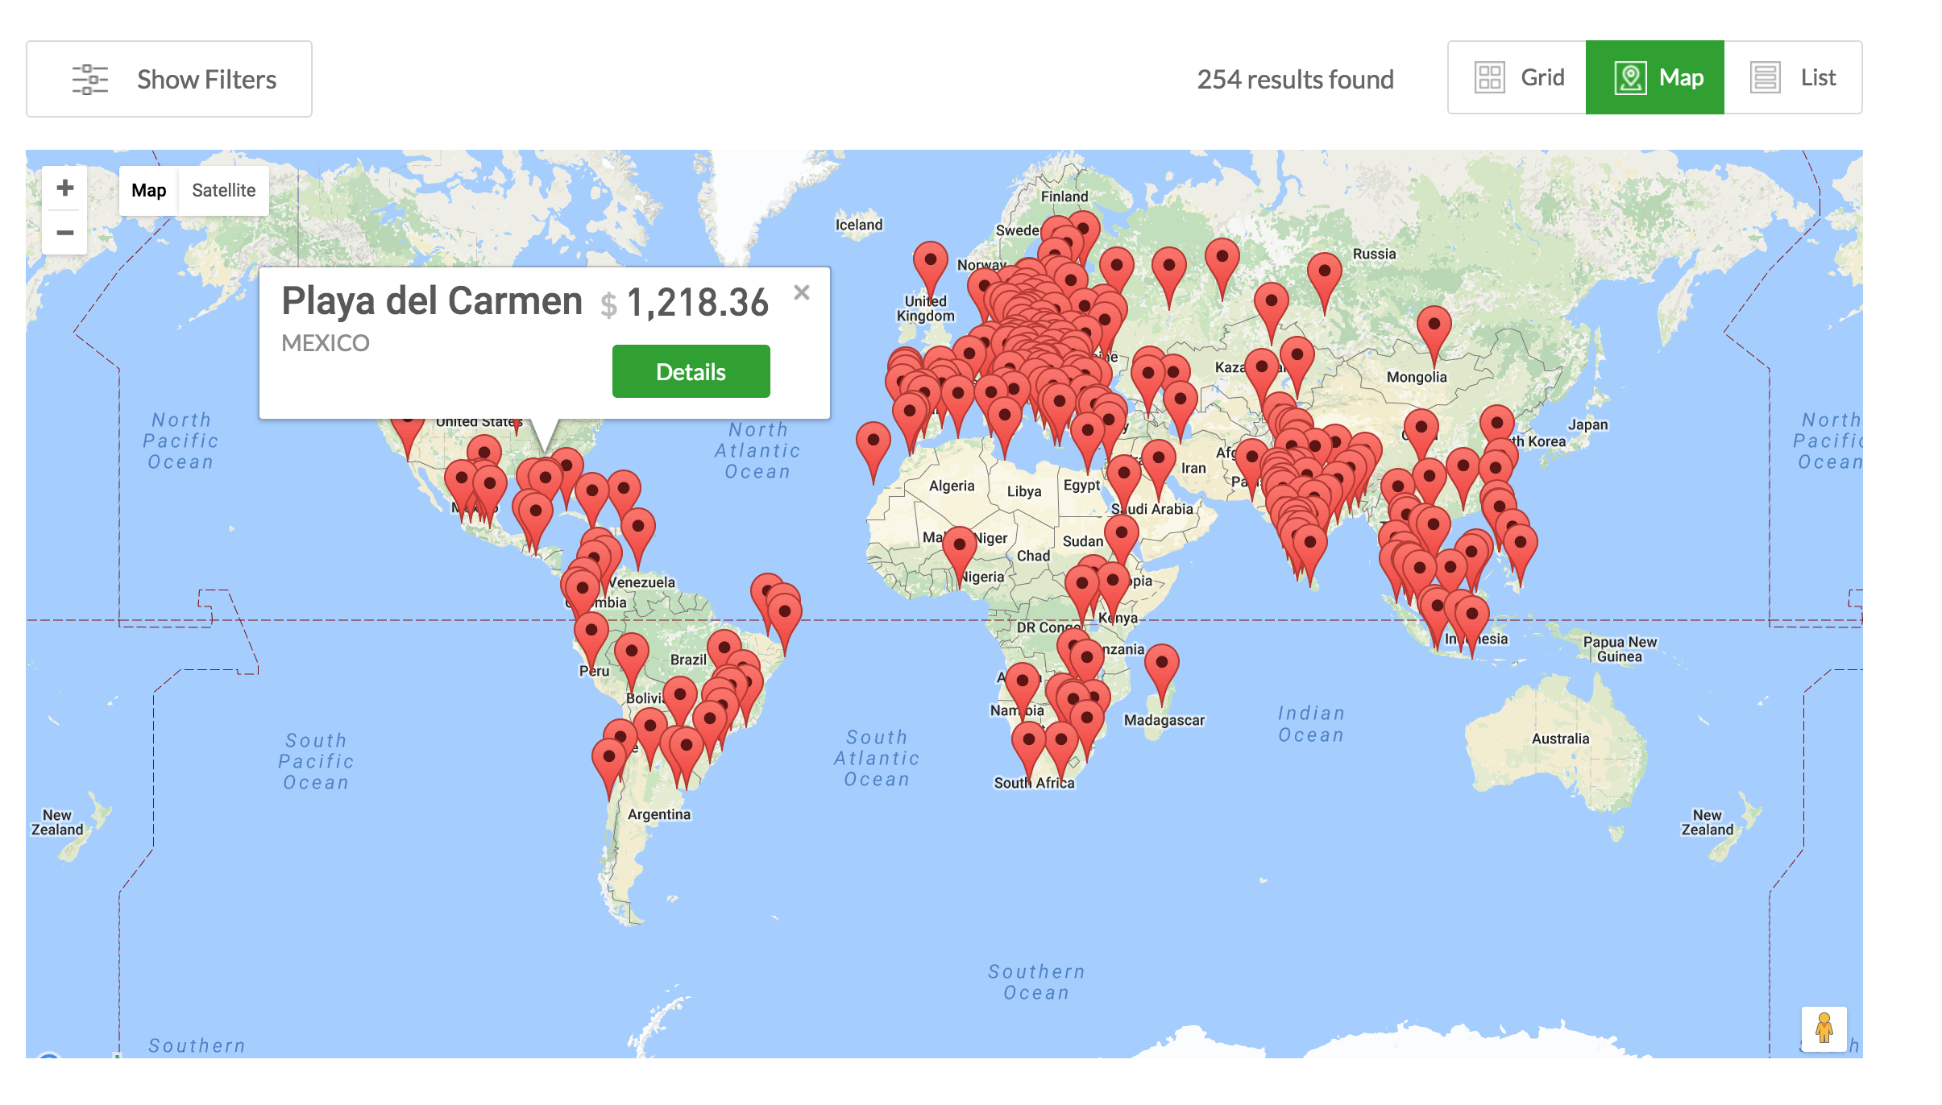1942x1105 pixels.
Task: Switch to List view
Action: point(1793,77)
